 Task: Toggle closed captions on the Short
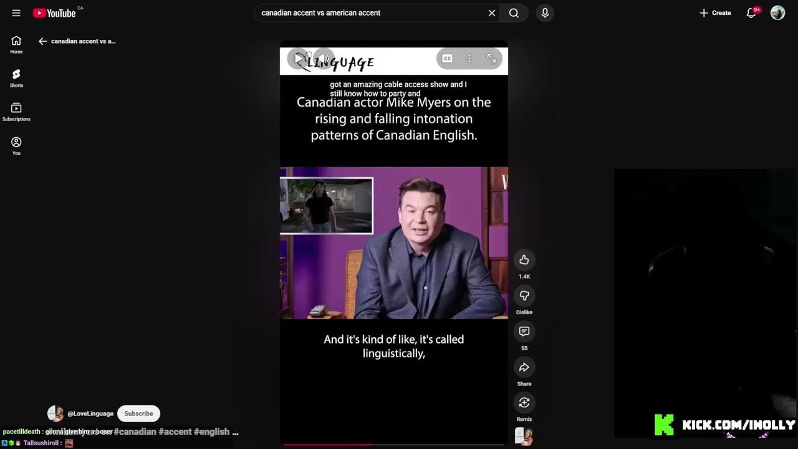(x=447, y=59)
